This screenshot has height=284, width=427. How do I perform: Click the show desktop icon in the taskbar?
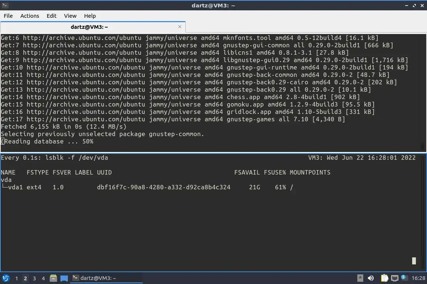tap(64, 278)
